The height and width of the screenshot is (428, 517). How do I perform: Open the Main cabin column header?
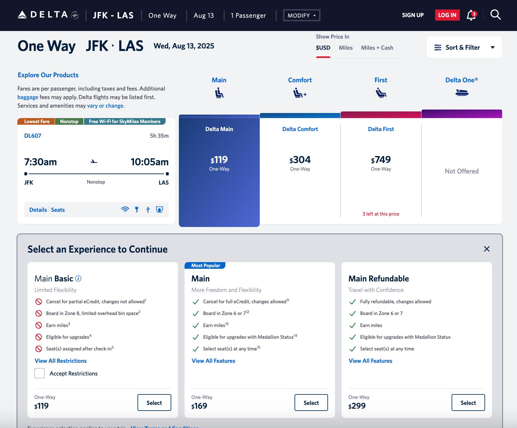(219, 80)
